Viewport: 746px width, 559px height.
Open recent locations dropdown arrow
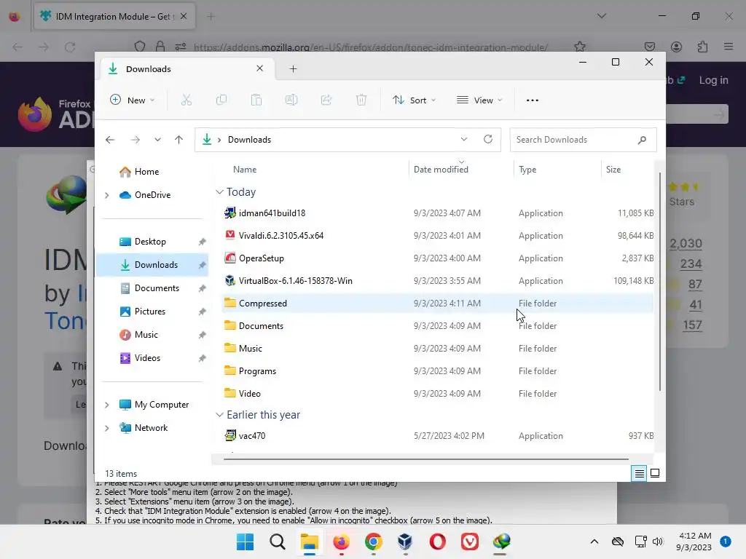pyautogui.click(x=157, y=140)
